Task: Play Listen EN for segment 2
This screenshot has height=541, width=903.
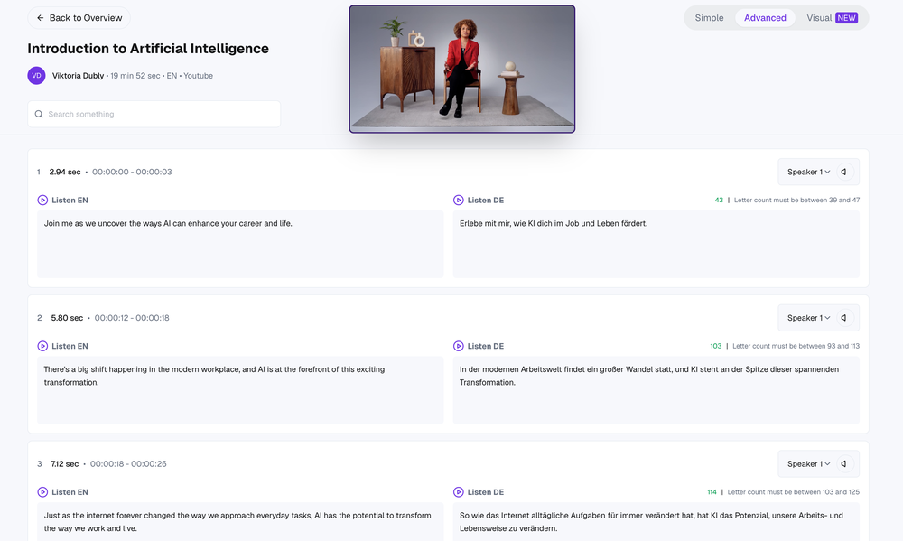Action: pyautogui.click(x=63, y=346)
